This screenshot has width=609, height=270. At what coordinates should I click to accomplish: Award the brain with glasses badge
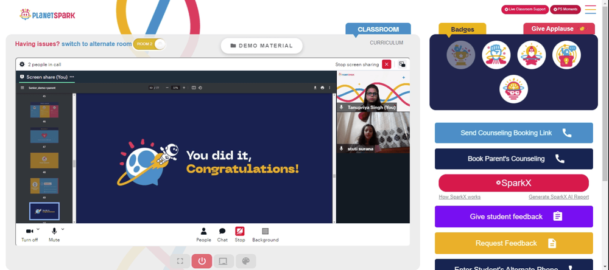tap(513, 89)
